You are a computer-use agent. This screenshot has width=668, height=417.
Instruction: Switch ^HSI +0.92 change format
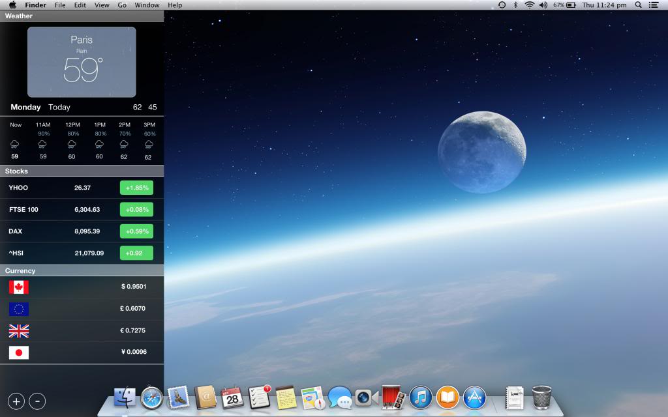click(x=136, y=253)
